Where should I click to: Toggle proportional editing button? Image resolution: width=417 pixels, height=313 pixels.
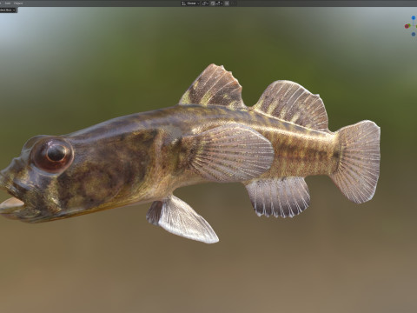pyautogui.click(x=227, y=3)
